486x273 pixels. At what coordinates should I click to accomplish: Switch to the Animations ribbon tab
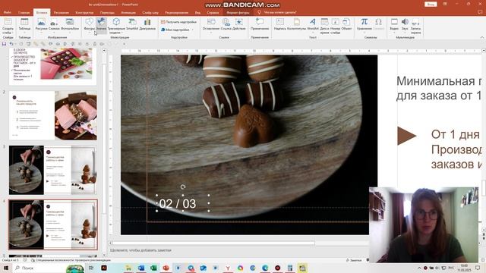(128, 12)
